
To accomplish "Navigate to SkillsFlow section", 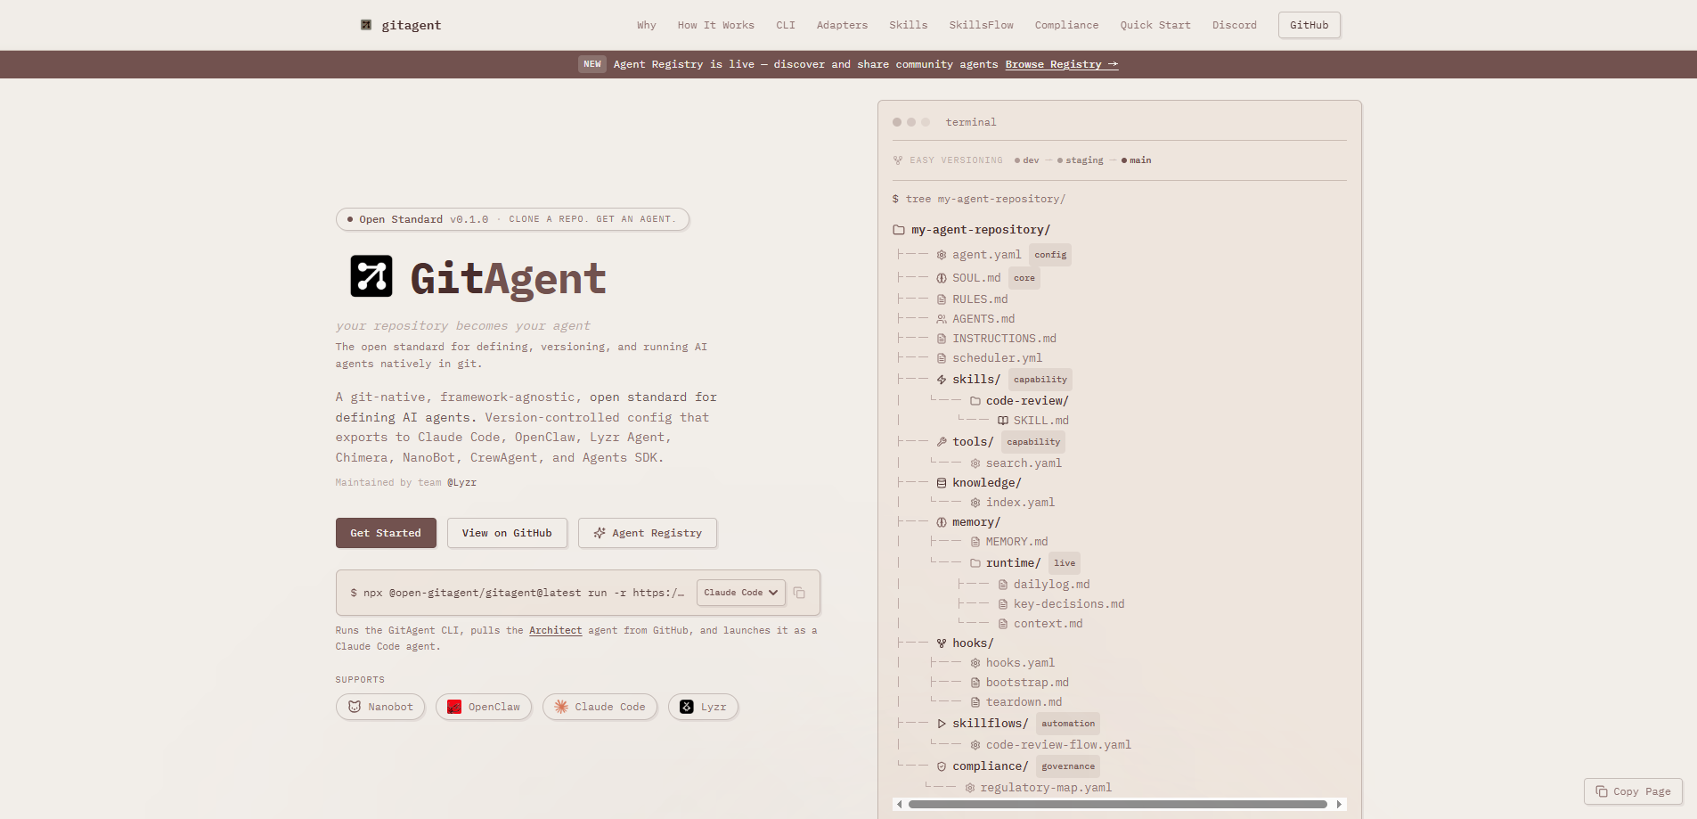I will tap(981, 25).
